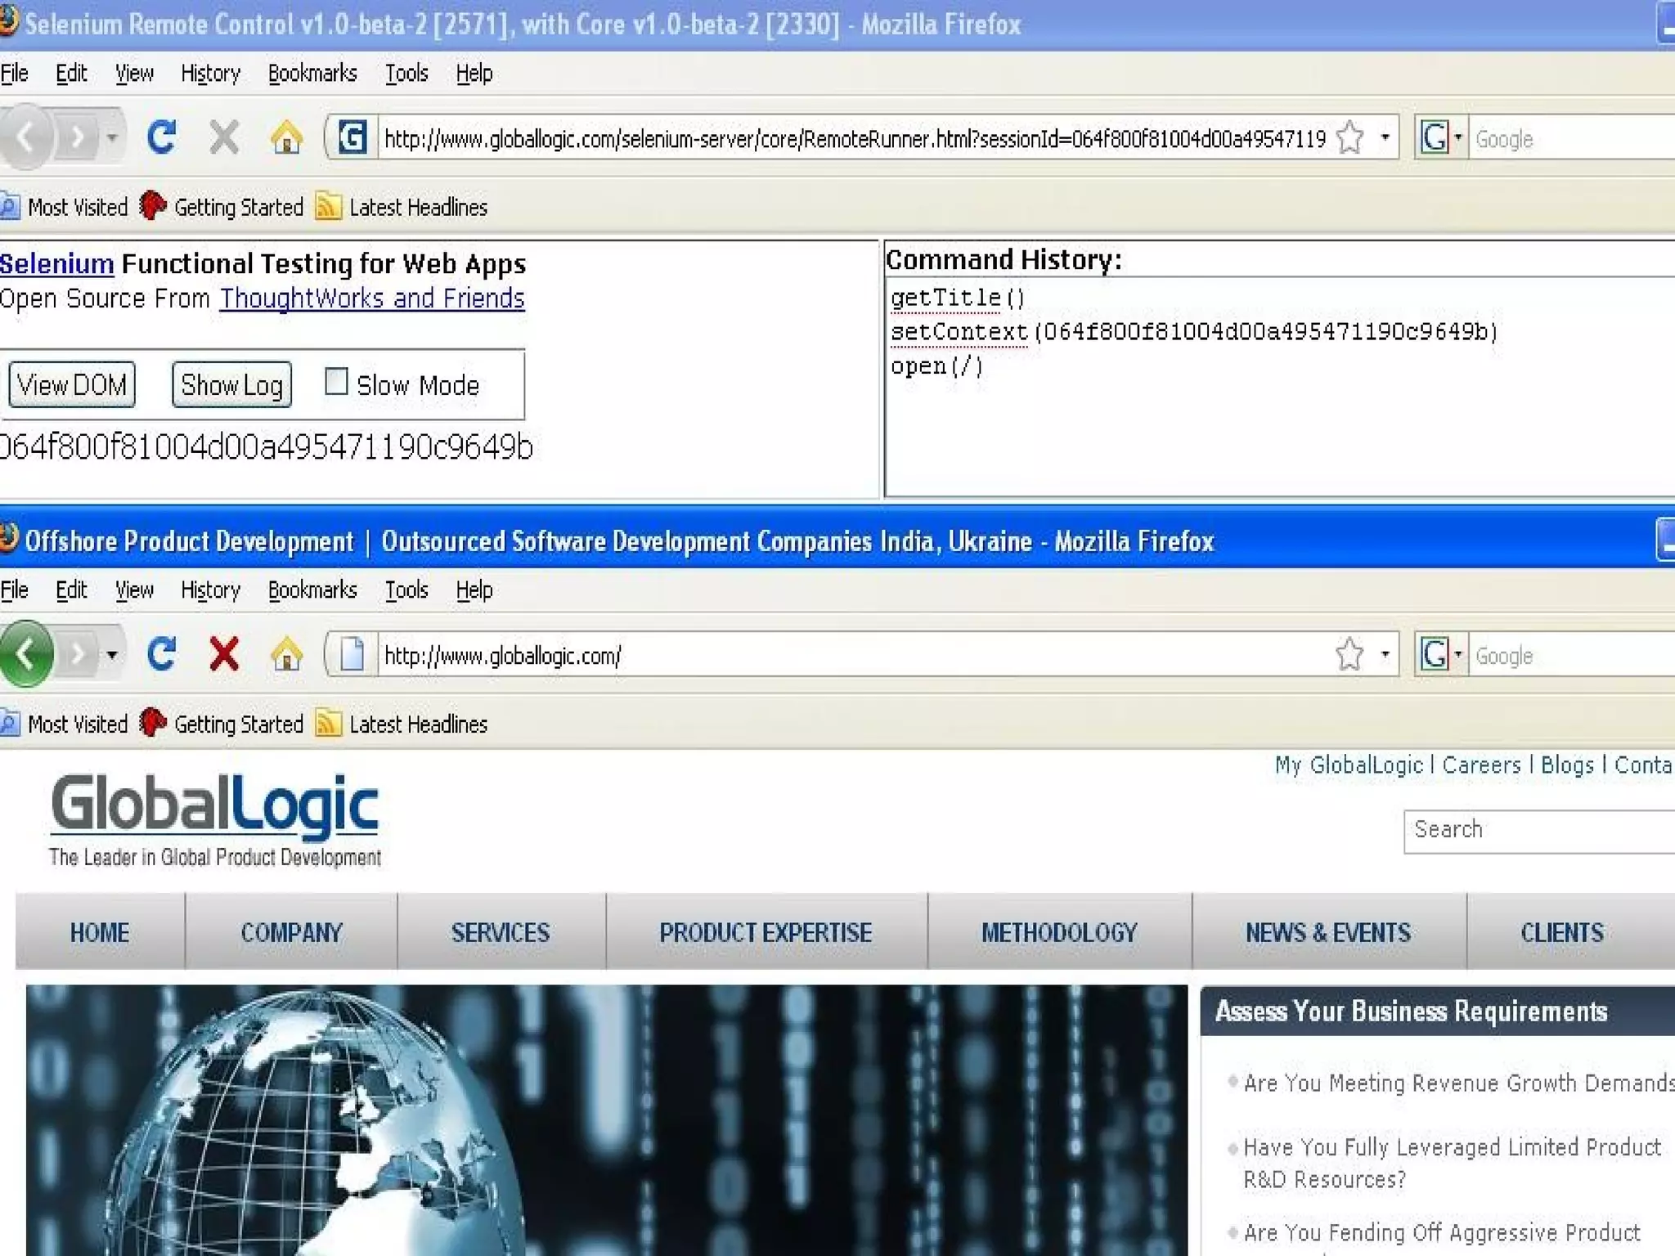
Task: Enable Slow Mode checkbox
Action: (x=336, y=382)
